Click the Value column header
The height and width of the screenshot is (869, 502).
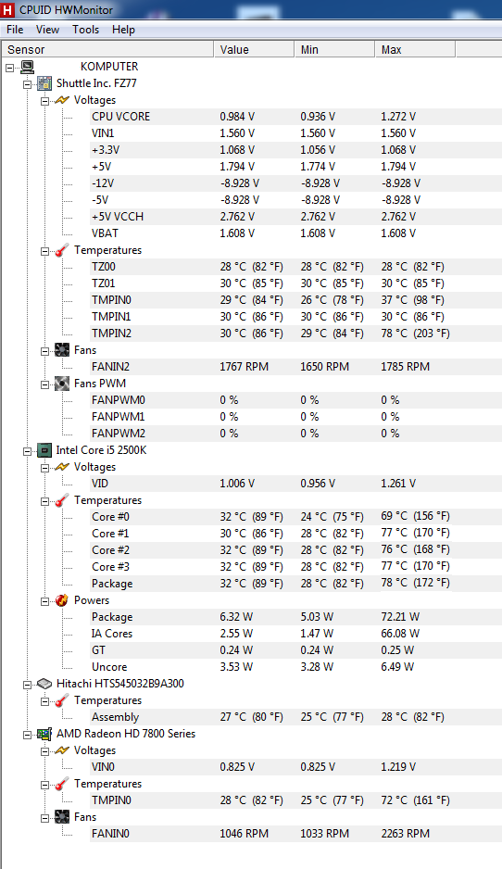(x=254, y=49)
